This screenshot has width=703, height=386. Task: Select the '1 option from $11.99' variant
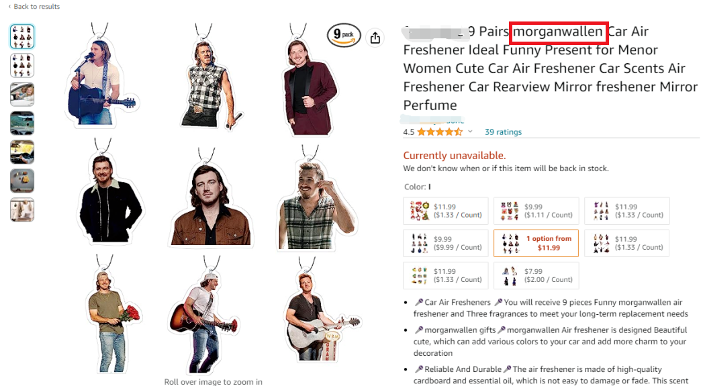[536, 243]
